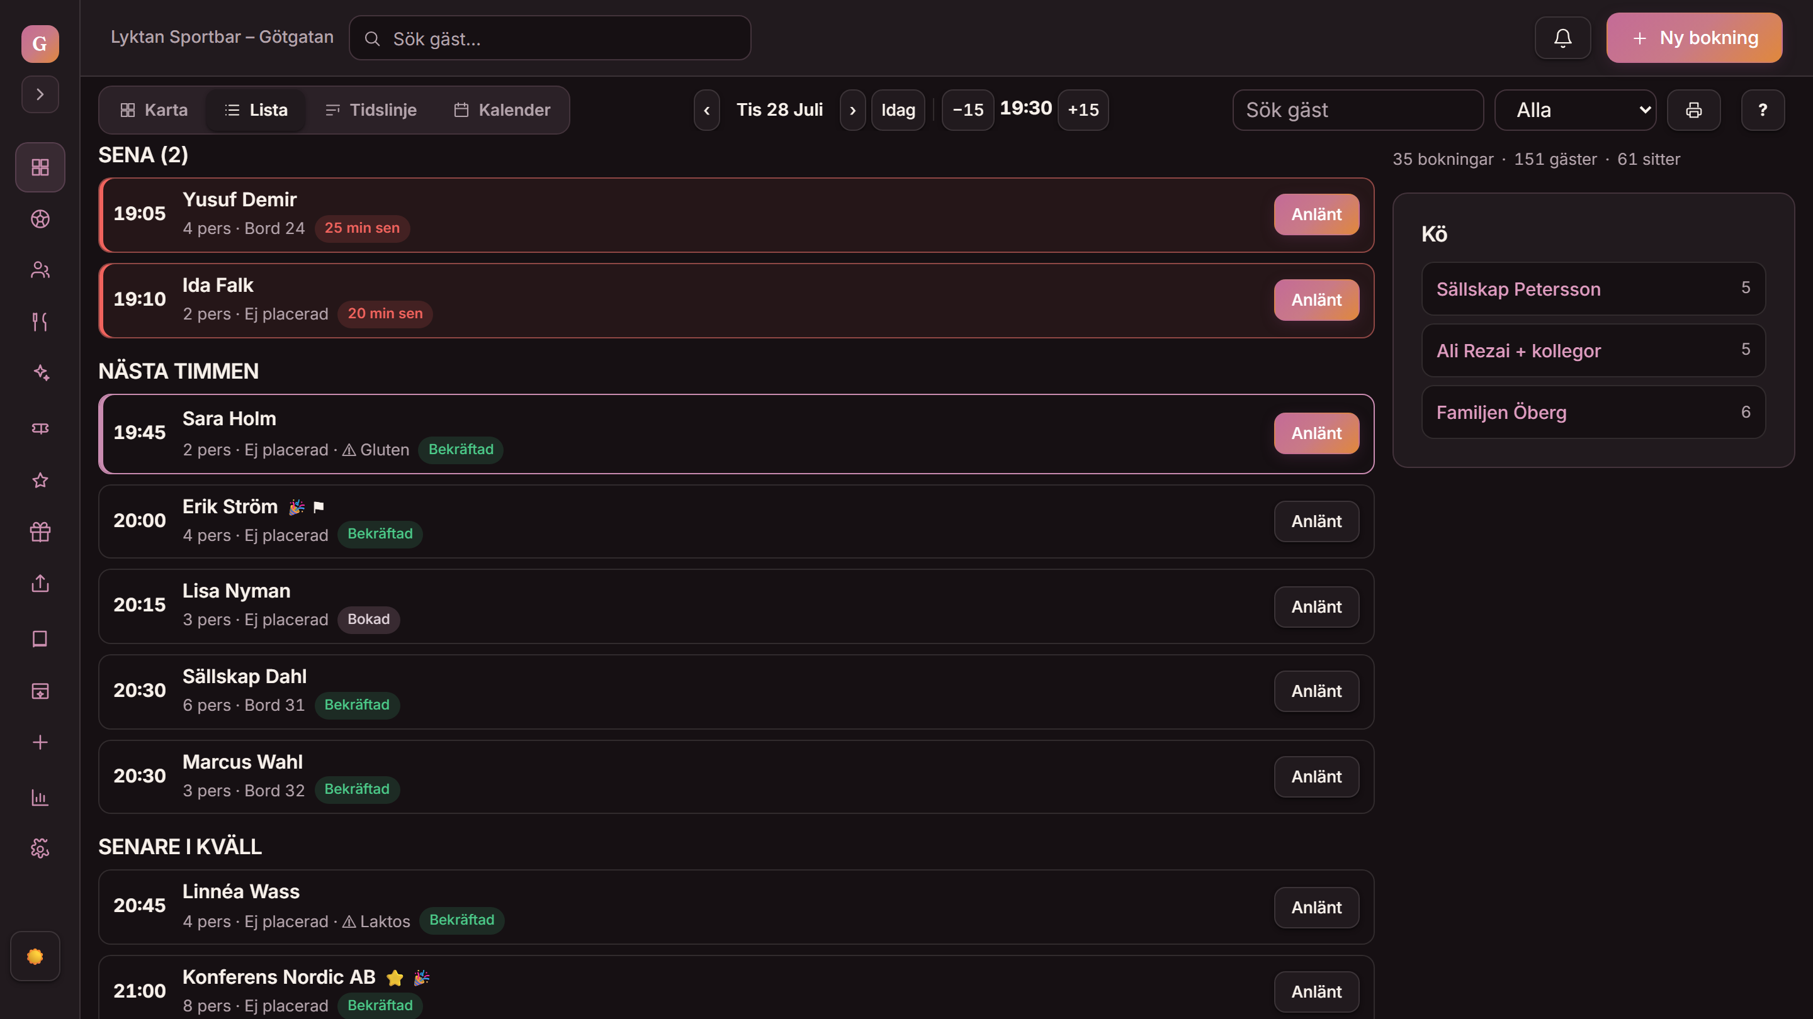Image resolution: width=1813 pixels, height=1019 pixels.
Task: Go to next day arrow
Action: 852,109
